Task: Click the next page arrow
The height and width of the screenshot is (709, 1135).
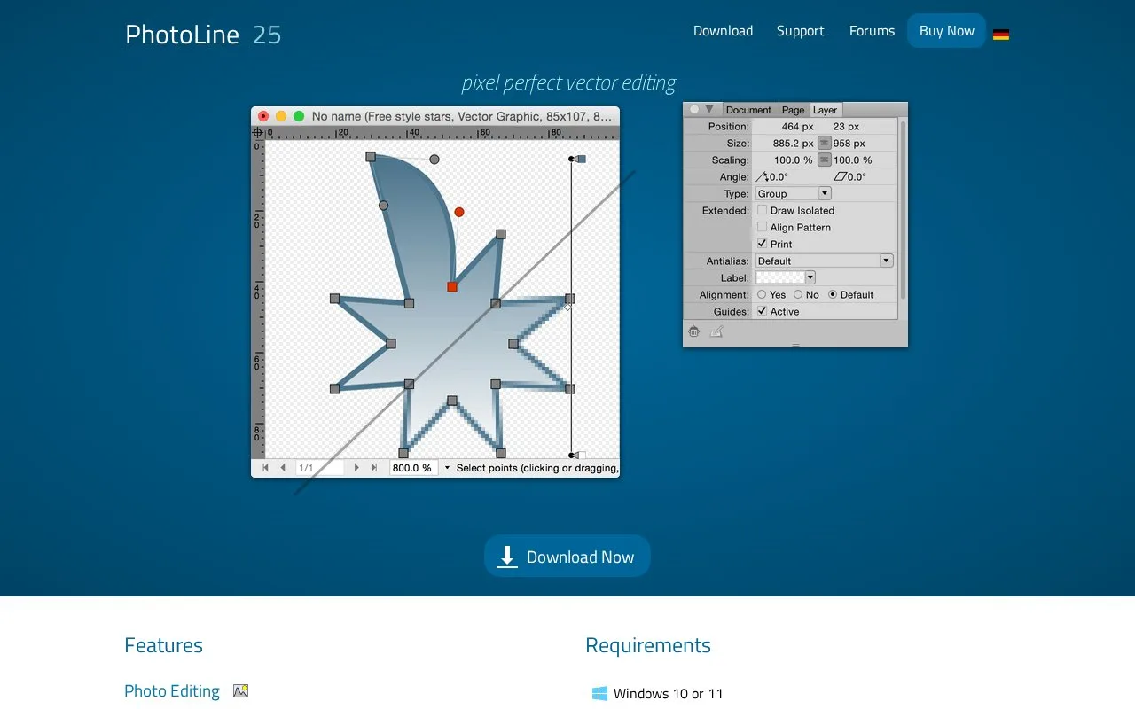Action: pyautogui.click(x=356, y=468)
